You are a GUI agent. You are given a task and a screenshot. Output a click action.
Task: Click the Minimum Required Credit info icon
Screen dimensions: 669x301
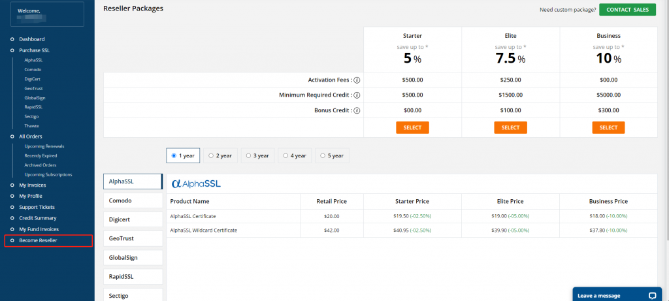pos(357,95)
